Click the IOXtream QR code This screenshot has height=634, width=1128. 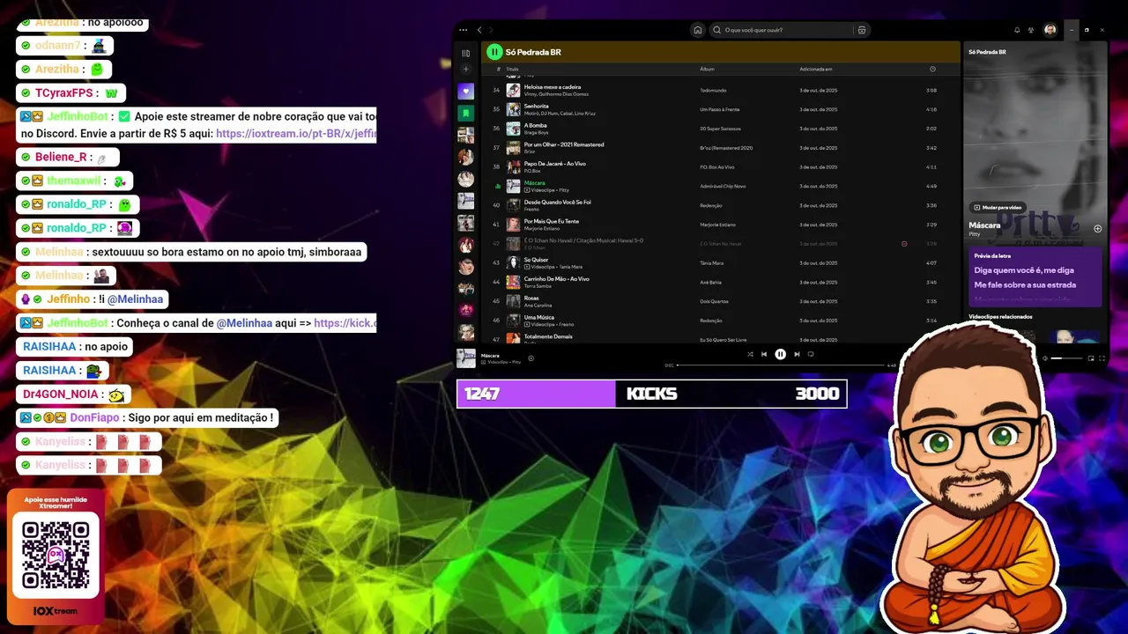click(x=56, y=555)
